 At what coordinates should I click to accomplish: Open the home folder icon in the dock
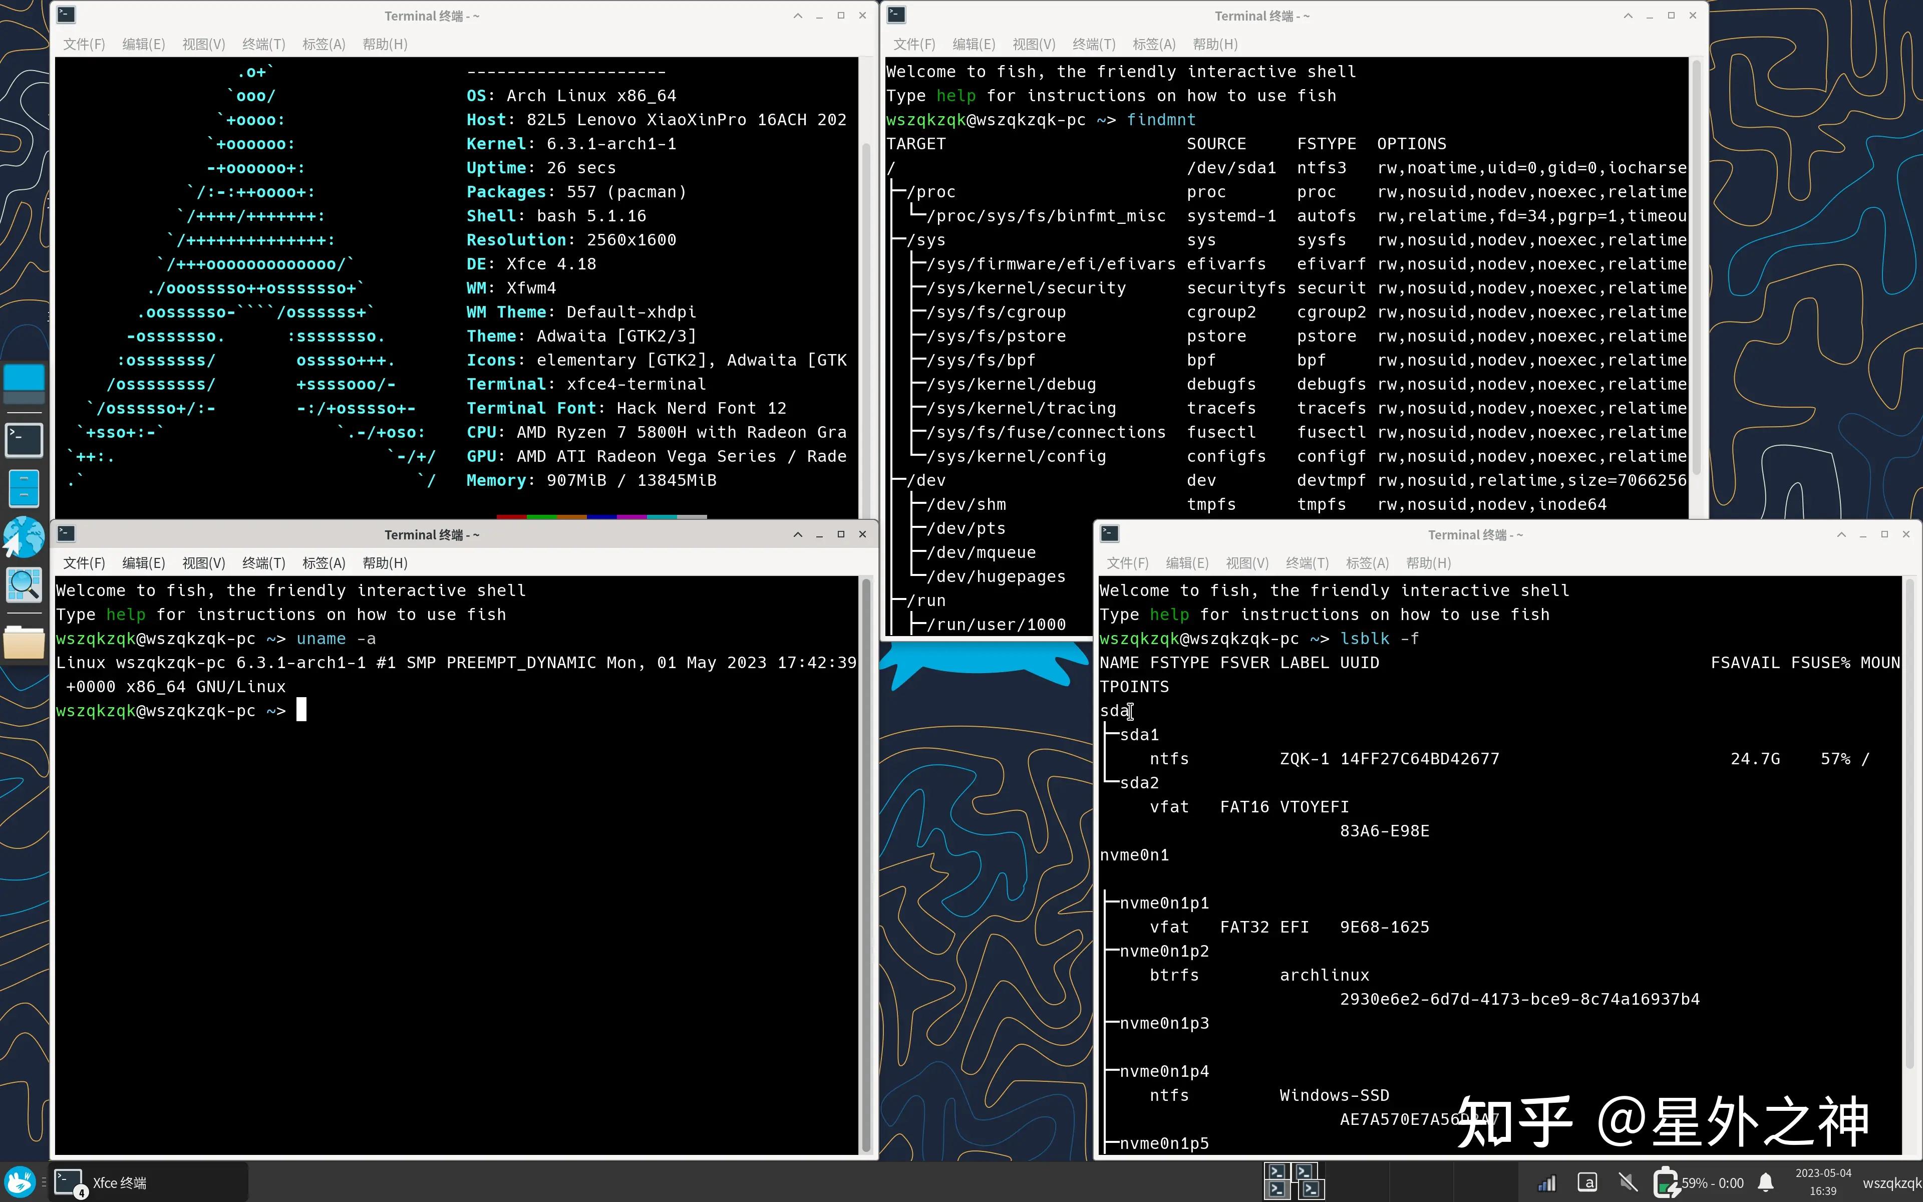tap(23, 643)
